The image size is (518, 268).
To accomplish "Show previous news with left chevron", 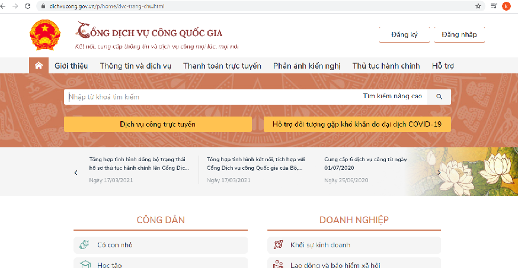I will [76, 172].
